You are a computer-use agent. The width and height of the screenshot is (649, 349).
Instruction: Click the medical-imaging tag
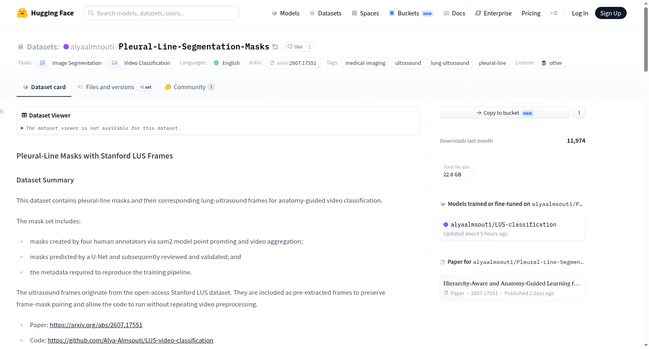point(365,63)
